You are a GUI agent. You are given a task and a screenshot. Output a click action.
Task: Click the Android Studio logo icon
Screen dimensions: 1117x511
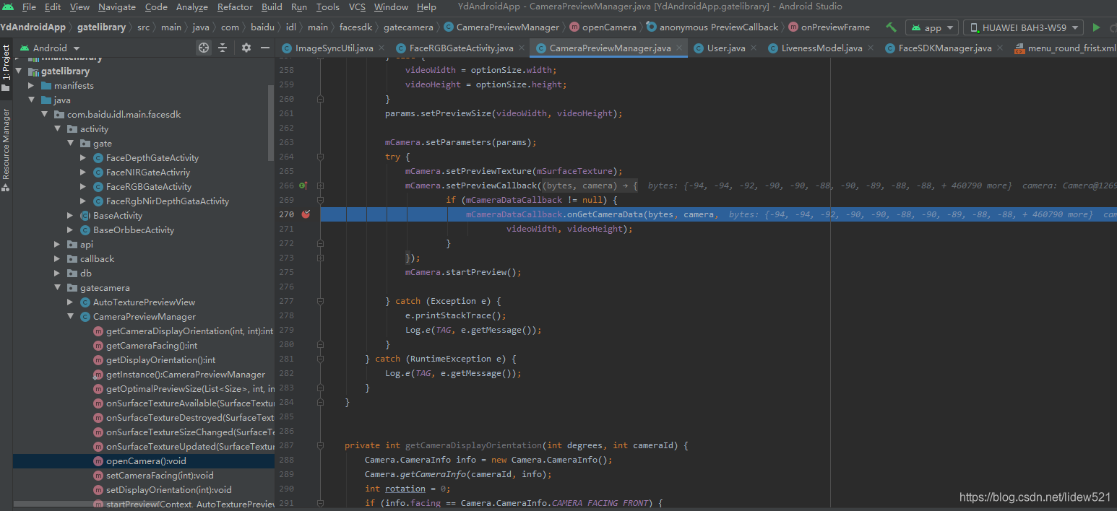(x=8, y=7)
